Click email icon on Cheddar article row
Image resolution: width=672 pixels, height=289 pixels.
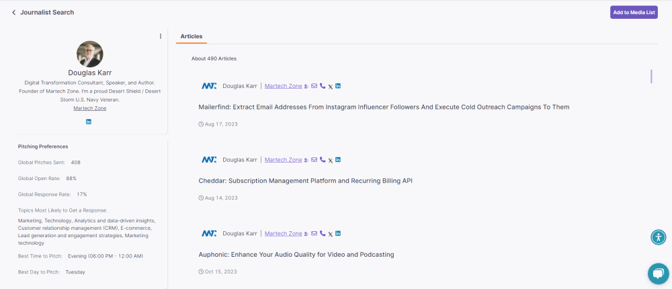tap(314, 160)
